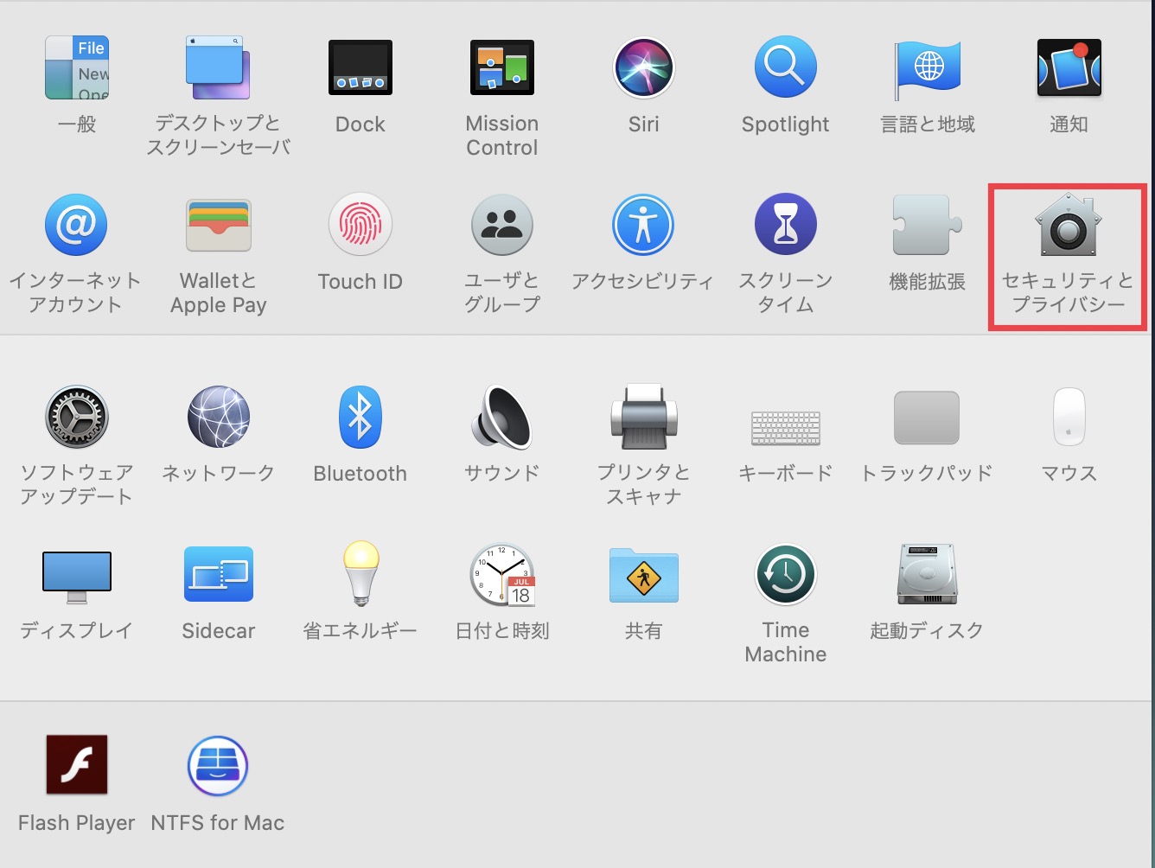Open NTFS for Mac preferences

[218, 766]
